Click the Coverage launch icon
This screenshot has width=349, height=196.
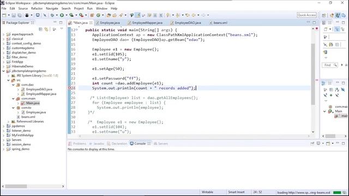pos(71,15)
